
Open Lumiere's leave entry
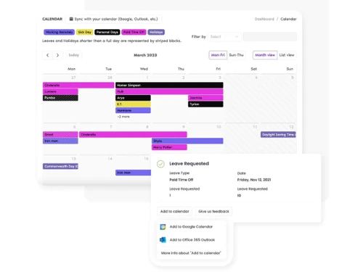[60, 91]
